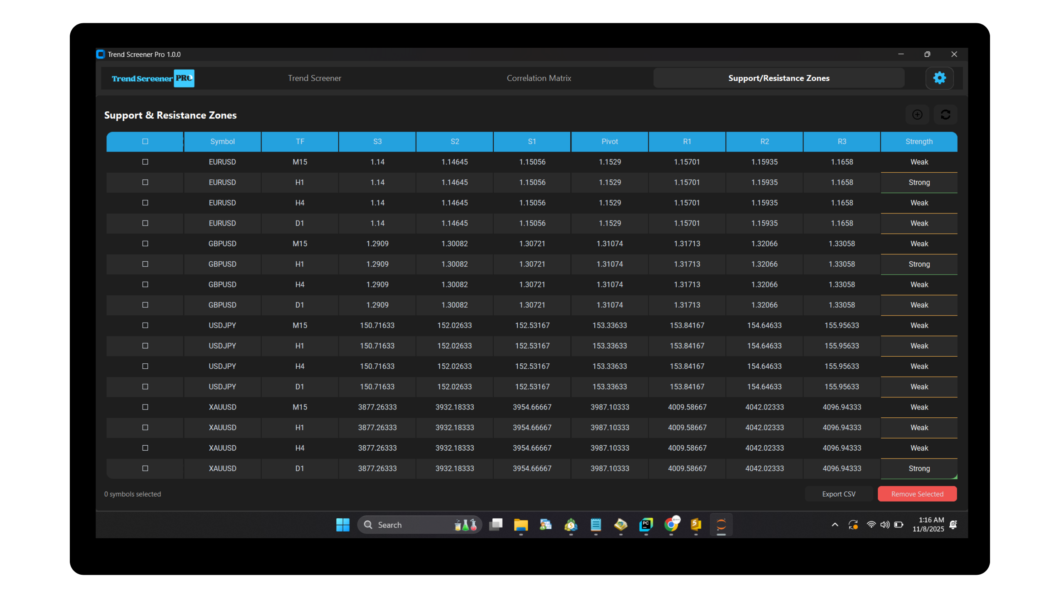Switch to Correlation Matrix tab
The width and height of the screenshot is (1064, 598).
coord(539,78)
